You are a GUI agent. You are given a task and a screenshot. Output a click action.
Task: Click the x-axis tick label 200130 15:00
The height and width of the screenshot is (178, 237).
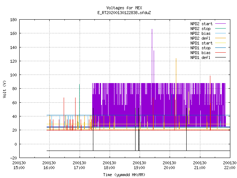pyautogui.click(x=19, y=165)
